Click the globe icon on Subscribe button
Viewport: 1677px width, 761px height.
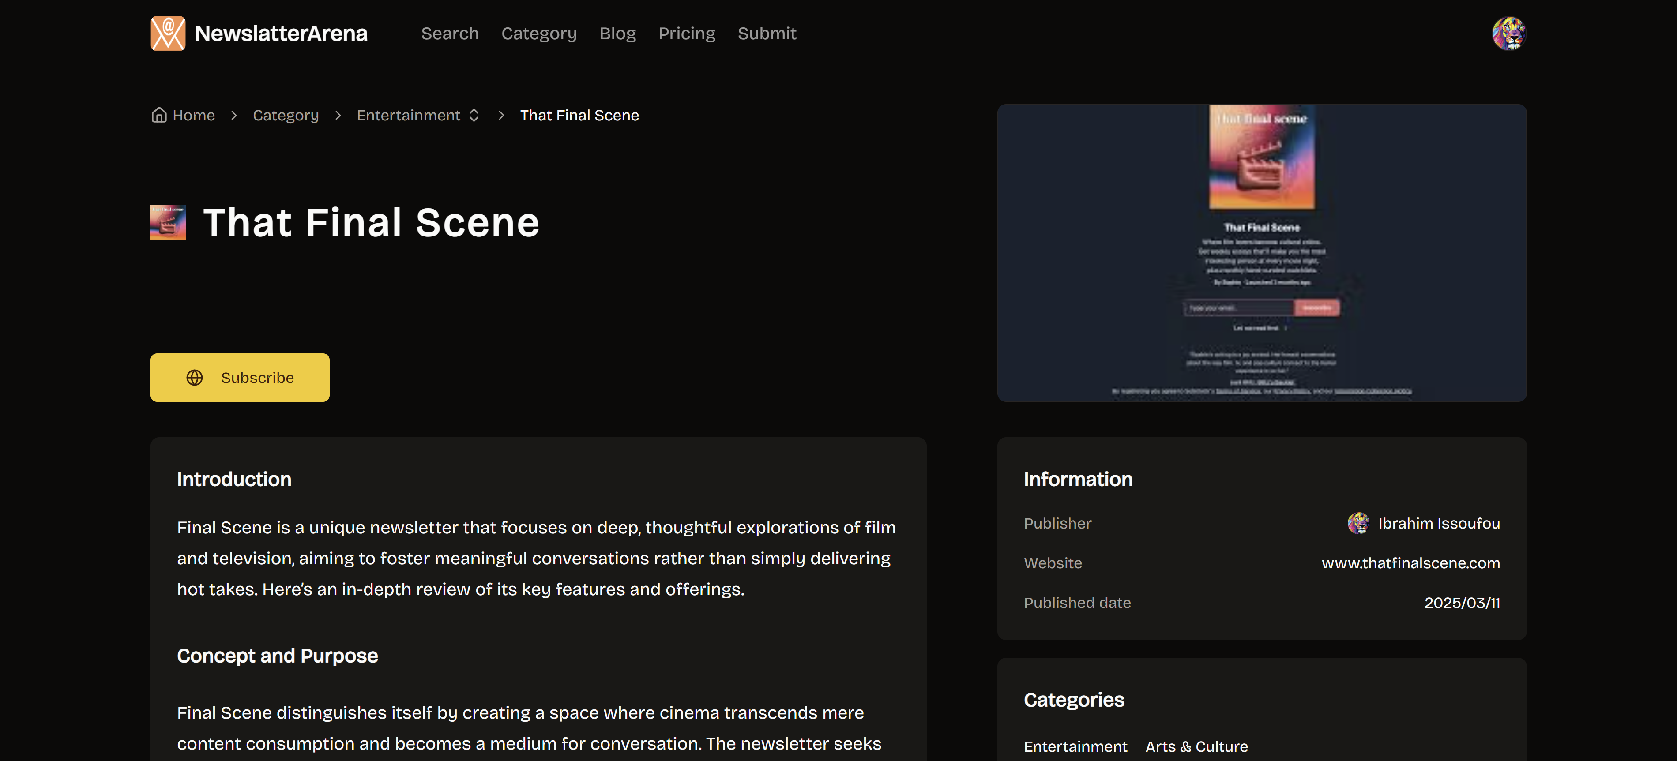tap(195, 378)
